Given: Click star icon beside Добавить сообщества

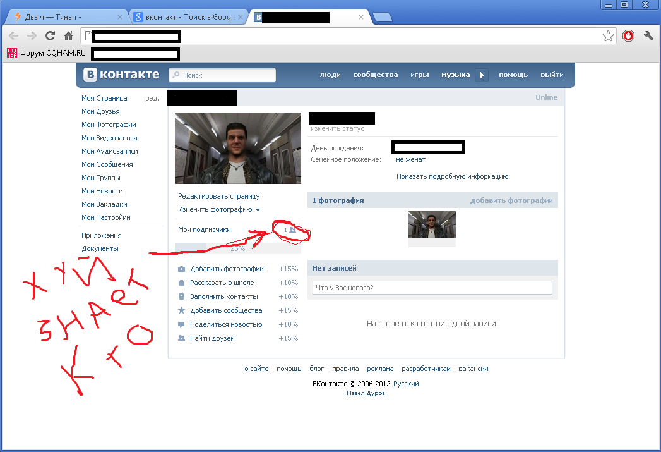Looking at the screenshot, I should tap(181, 310).
